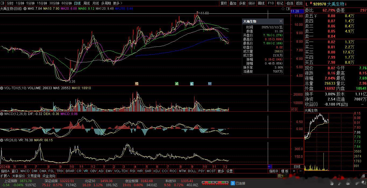Open the 模板 template menu
367x188 pixels.
click(285, 171)
